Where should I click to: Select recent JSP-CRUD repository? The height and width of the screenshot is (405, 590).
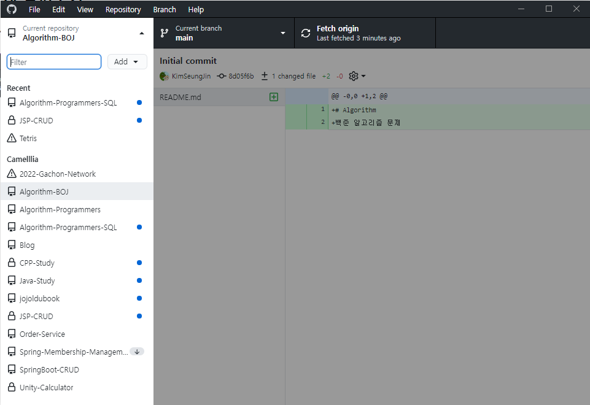[77, 120]
